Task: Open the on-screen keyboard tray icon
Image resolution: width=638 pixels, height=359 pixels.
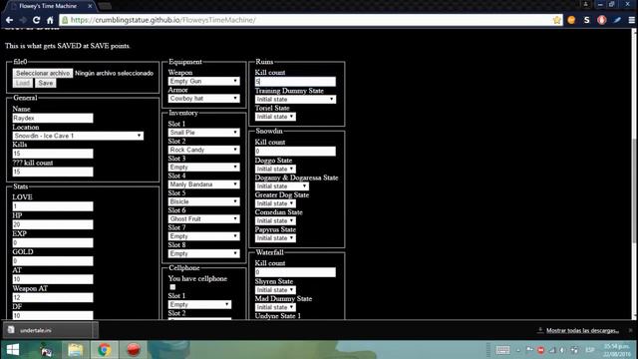Action: 502,350
